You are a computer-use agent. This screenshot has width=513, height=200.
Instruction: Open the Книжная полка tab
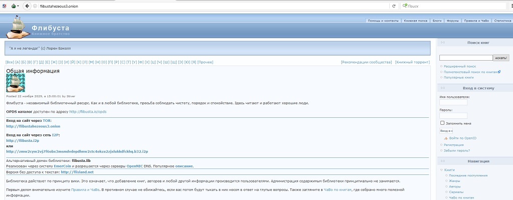(415, 21)
